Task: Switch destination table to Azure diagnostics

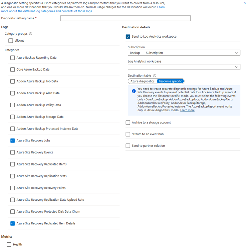Action: 142,81
